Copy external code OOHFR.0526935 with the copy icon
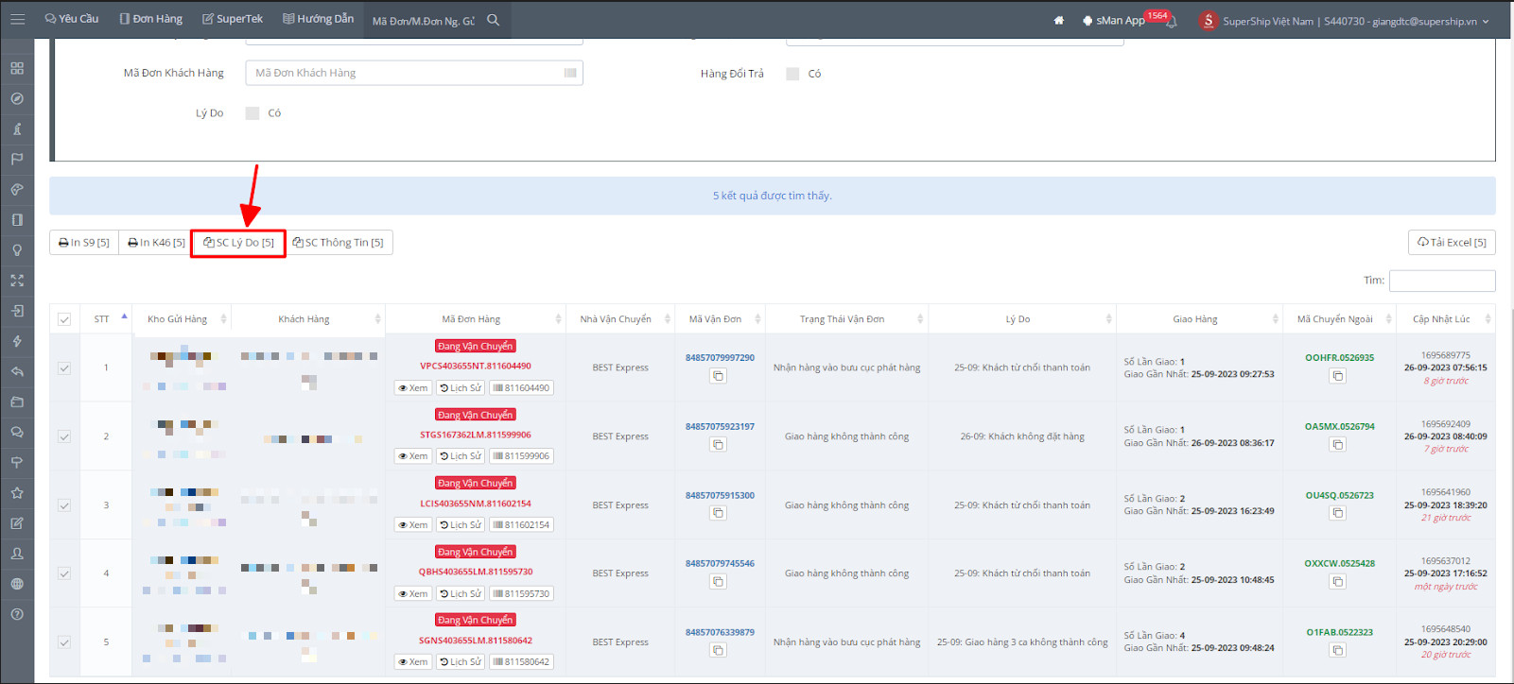The image size is (1514, 684). point(1338,376)
